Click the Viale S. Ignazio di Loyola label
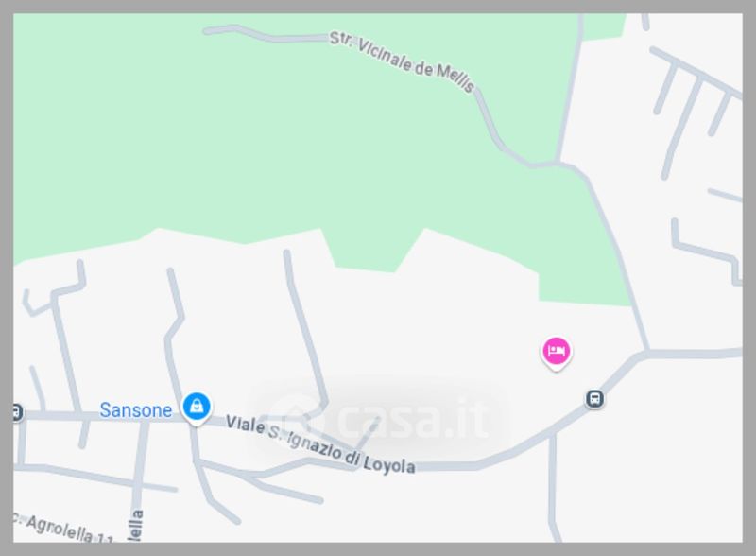756x556 pixels. coord(320,444)
